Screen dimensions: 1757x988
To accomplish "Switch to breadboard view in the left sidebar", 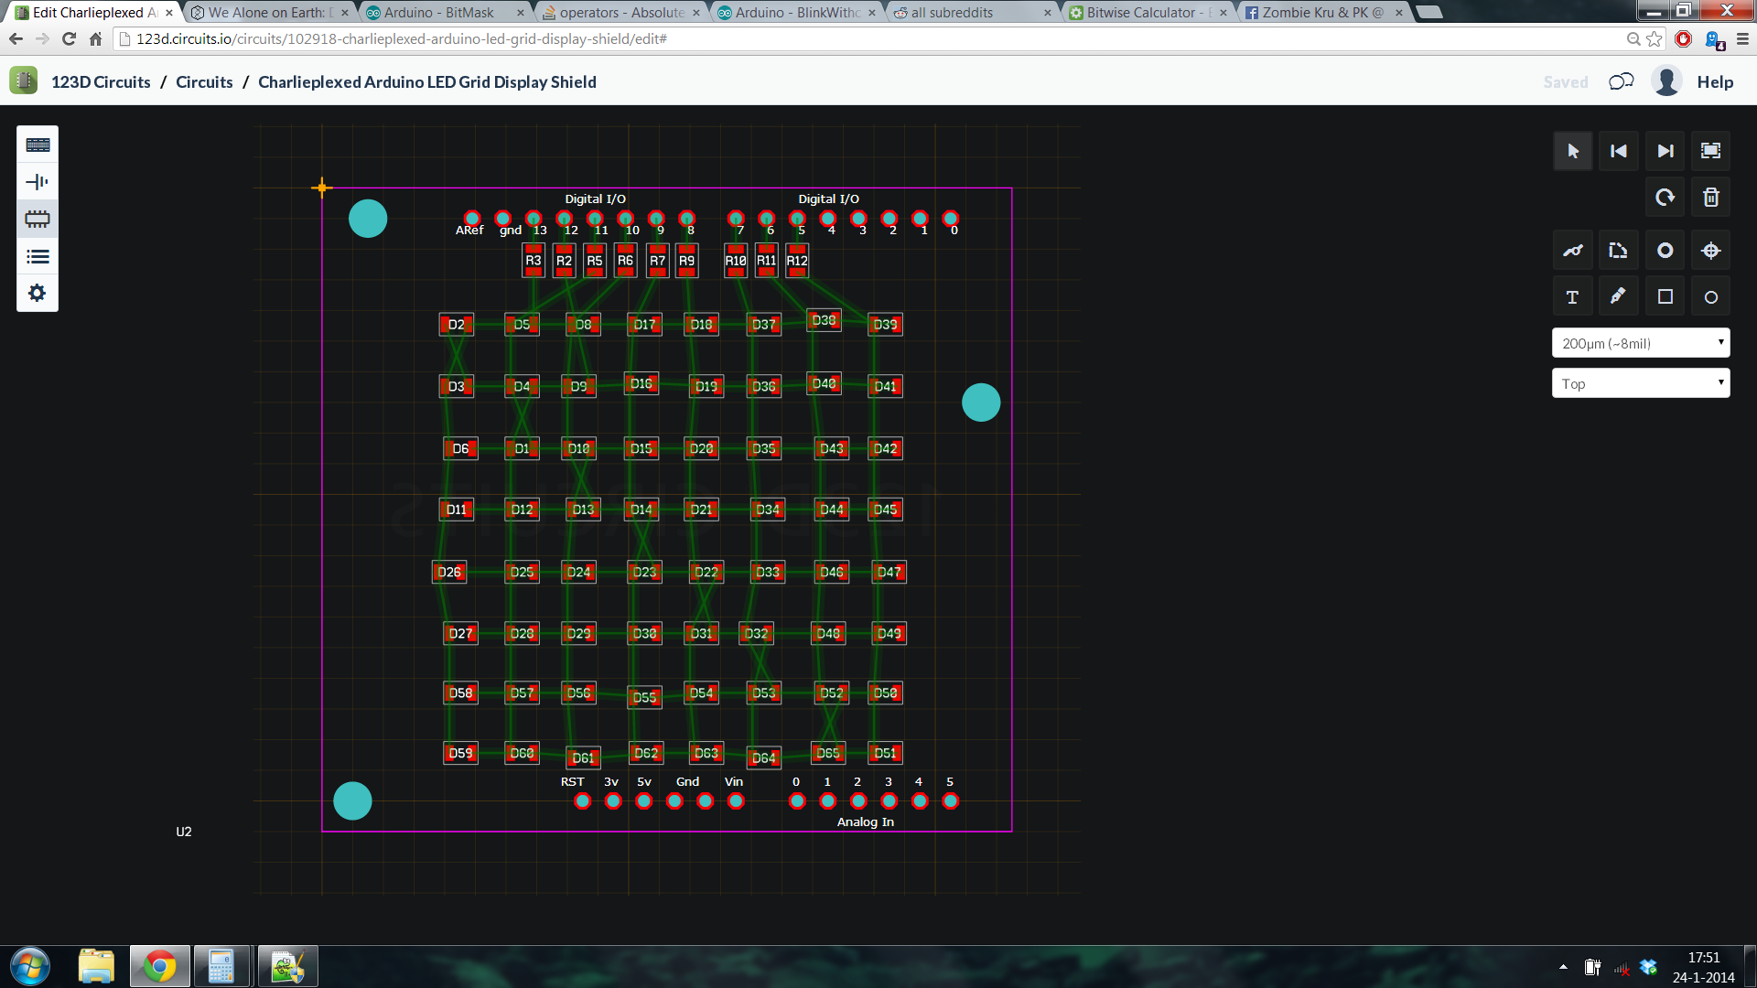I will click(x=37, y=144).
